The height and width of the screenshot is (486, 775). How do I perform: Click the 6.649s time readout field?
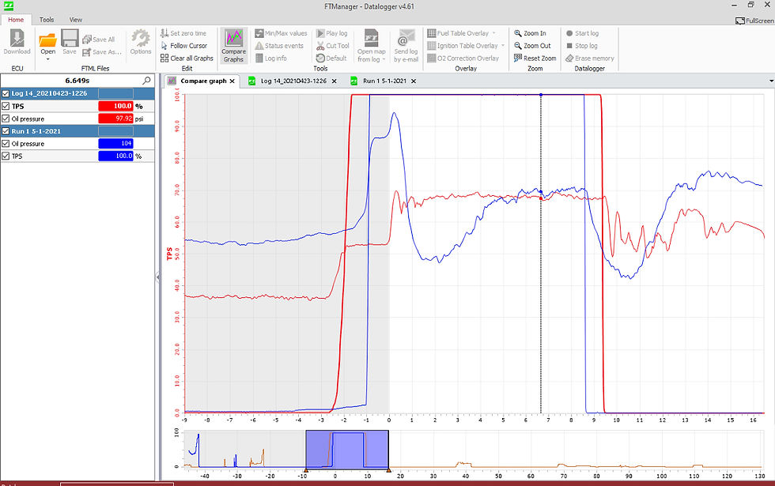(77, 80)
